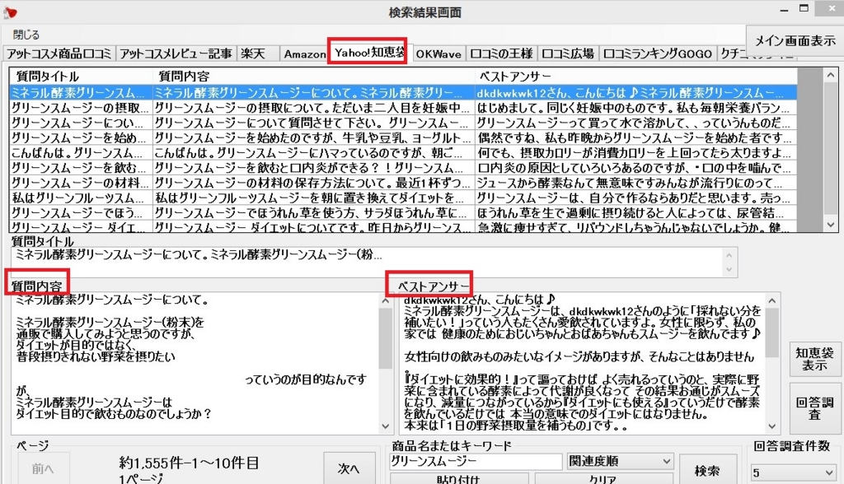Click the 貼り付け button

pos(458,478)
